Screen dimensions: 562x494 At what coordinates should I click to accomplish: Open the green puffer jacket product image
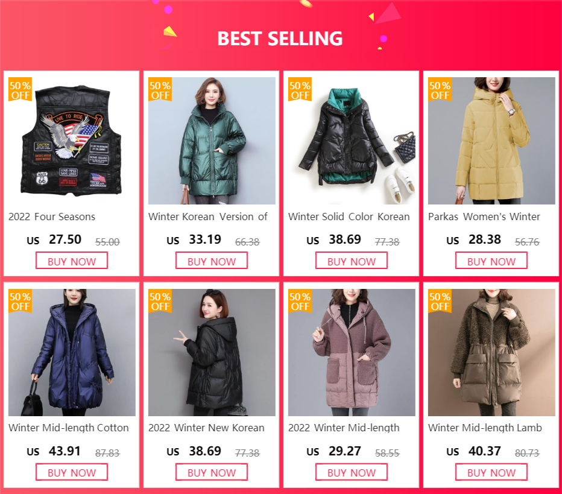[x=212, y=141]
